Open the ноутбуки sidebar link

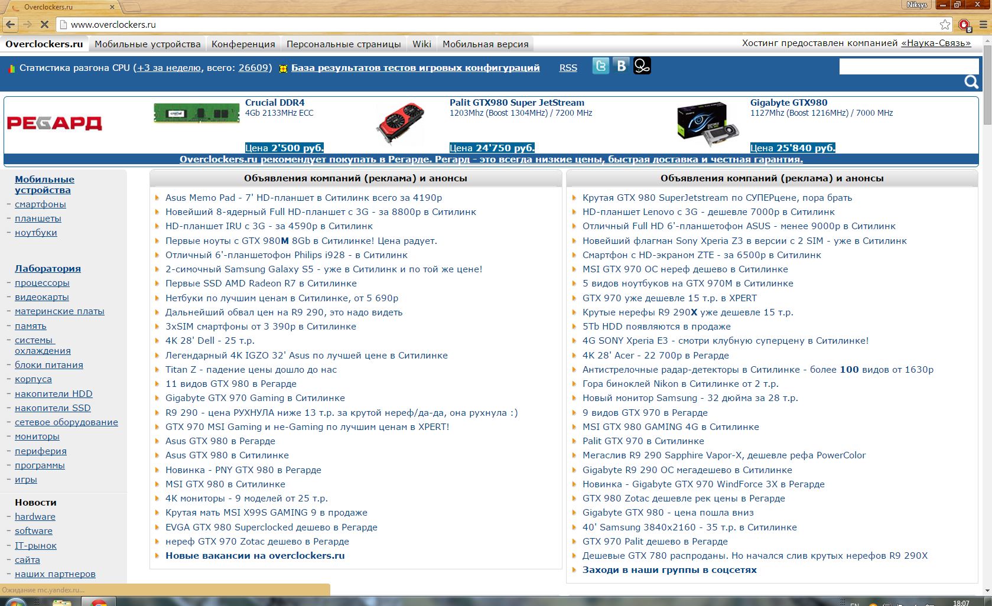[36, 233]
